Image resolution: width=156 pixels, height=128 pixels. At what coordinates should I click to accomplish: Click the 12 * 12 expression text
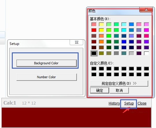coord(29,103)
